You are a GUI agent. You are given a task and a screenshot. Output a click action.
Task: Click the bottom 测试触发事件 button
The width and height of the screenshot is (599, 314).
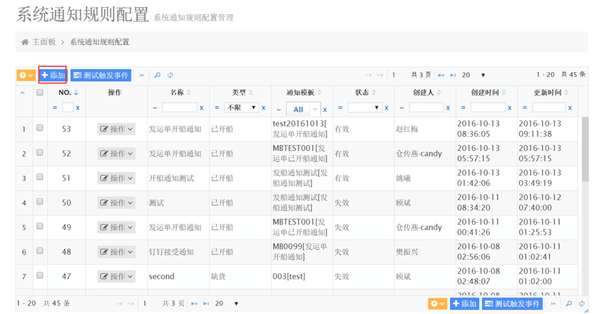(x=512, y=304)
